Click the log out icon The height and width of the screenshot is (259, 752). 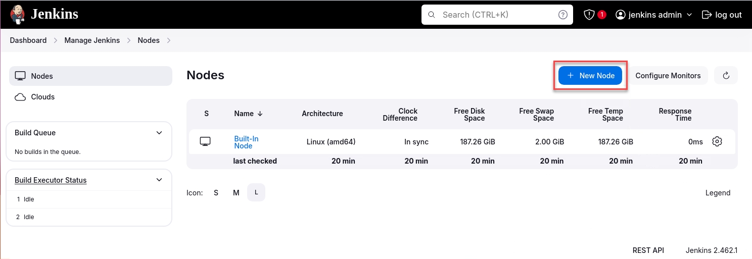pos(707,15)
